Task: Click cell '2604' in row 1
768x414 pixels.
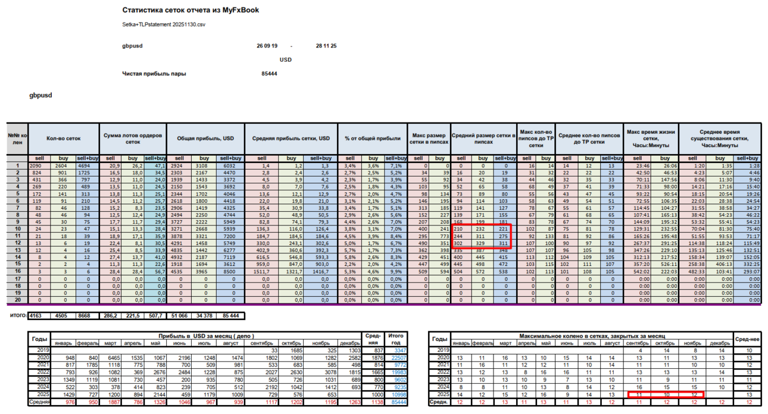Action: [x=64, y=166]
